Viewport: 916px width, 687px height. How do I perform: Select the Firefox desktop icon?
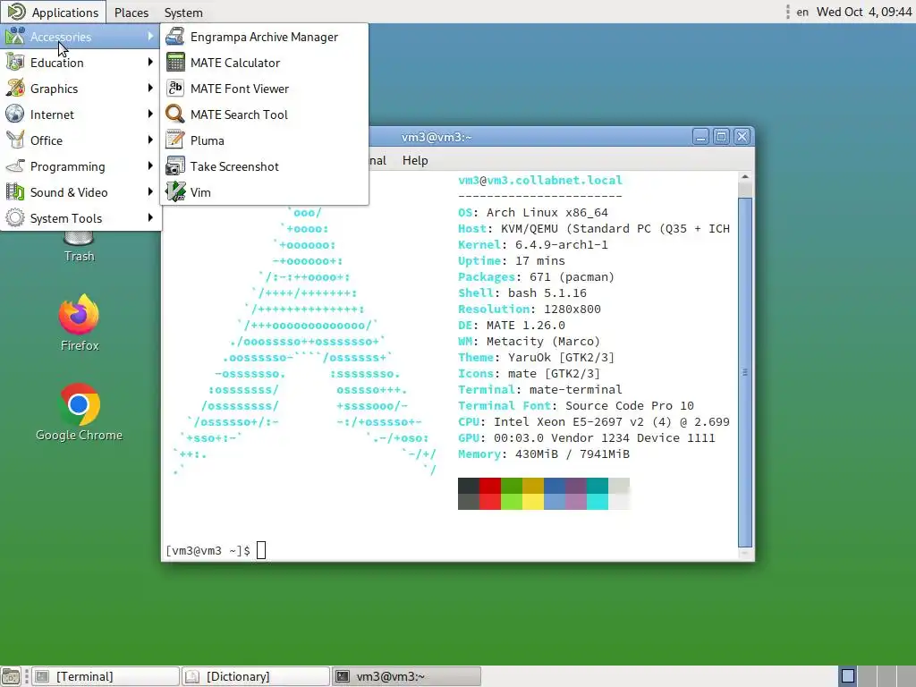[79, 315]
